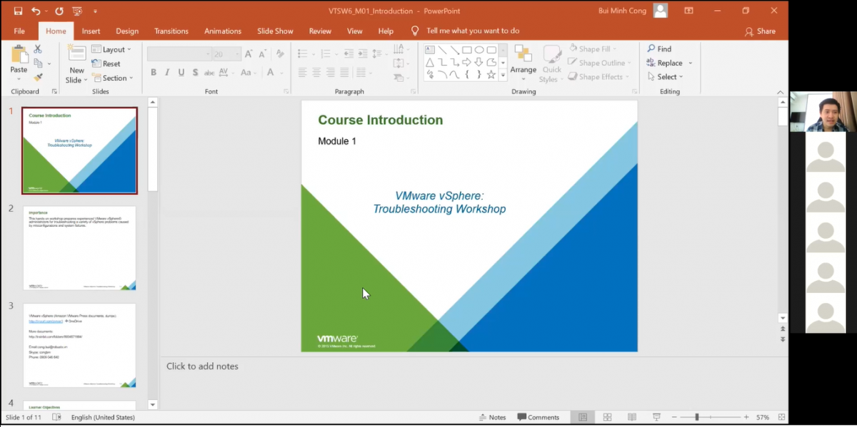Click the Paste clipboard icon
This screenshot has width=857, height=427.
point(19,54)
